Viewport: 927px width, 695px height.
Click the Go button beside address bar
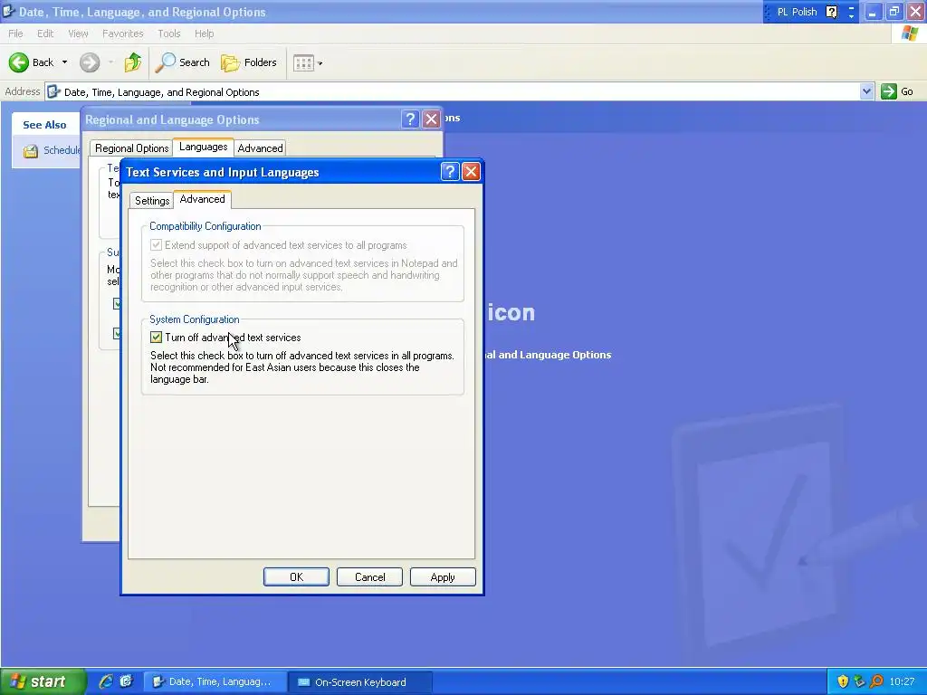pos(897,91)
